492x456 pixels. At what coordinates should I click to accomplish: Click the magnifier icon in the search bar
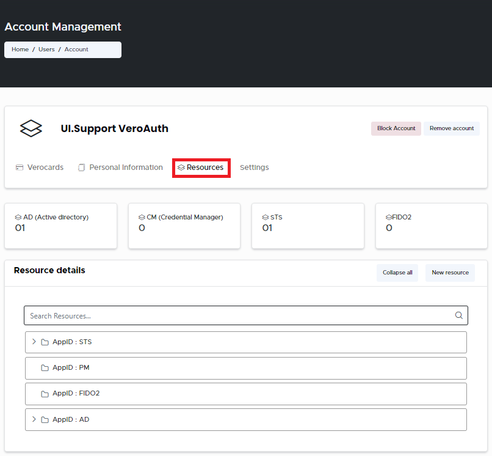(458, 315)
